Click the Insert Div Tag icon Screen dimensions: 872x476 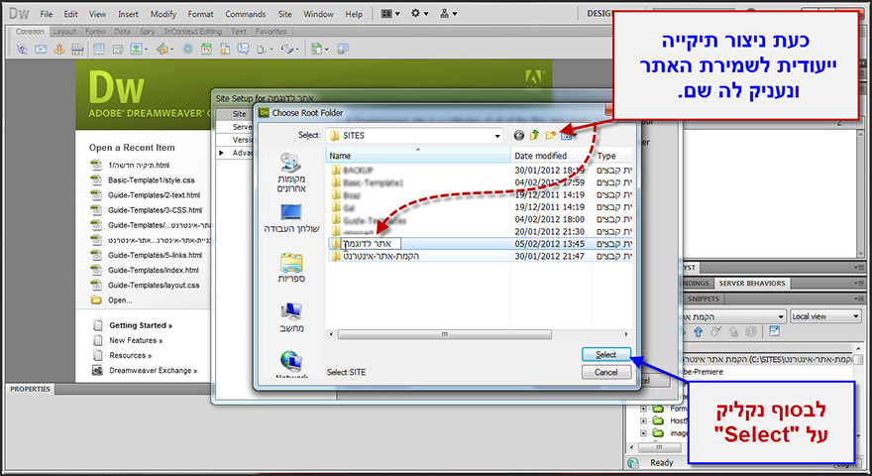117,49
